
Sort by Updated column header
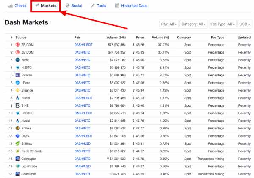click(x=244, y=37)
